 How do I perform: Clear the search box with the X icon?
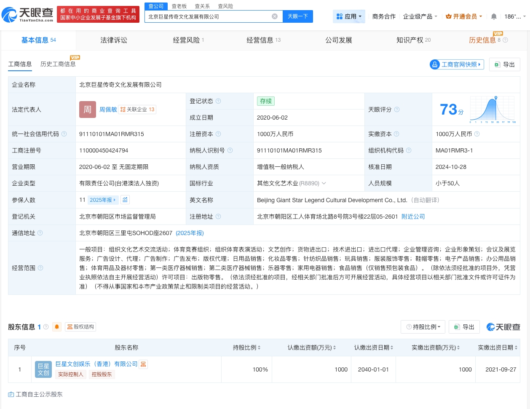(x=275, y=16)
